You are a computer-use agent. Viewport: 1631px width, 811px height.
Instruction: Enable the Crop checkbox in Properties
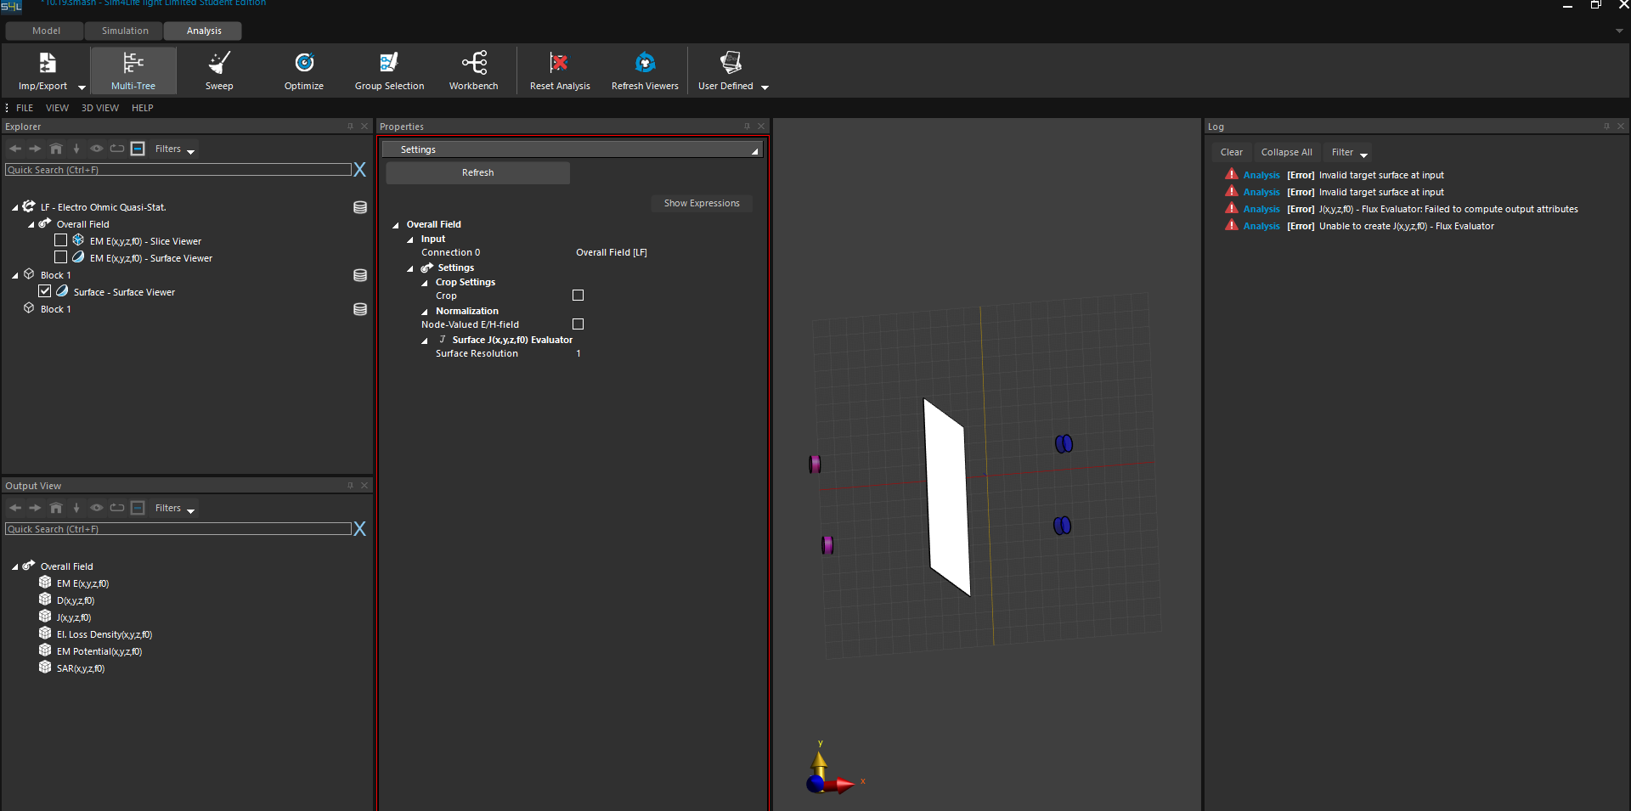tap(578, 296)
